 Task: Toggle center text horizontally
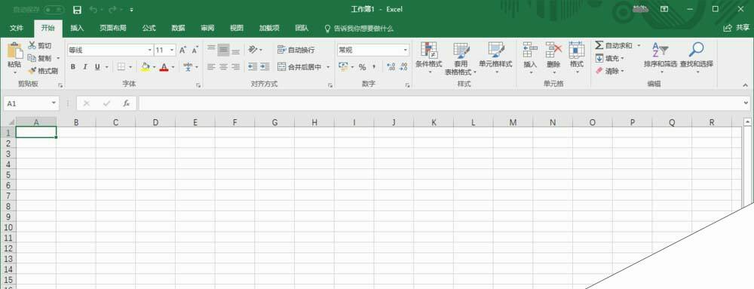pos(223,67)
